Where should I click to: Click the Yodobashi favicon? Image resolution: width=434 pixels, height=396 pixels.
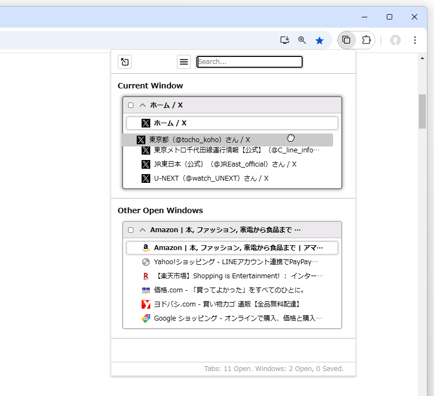point(146,304)
